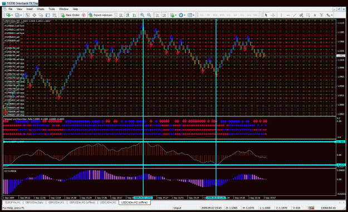Switch chart to bar chart mode

coord(121,15)
